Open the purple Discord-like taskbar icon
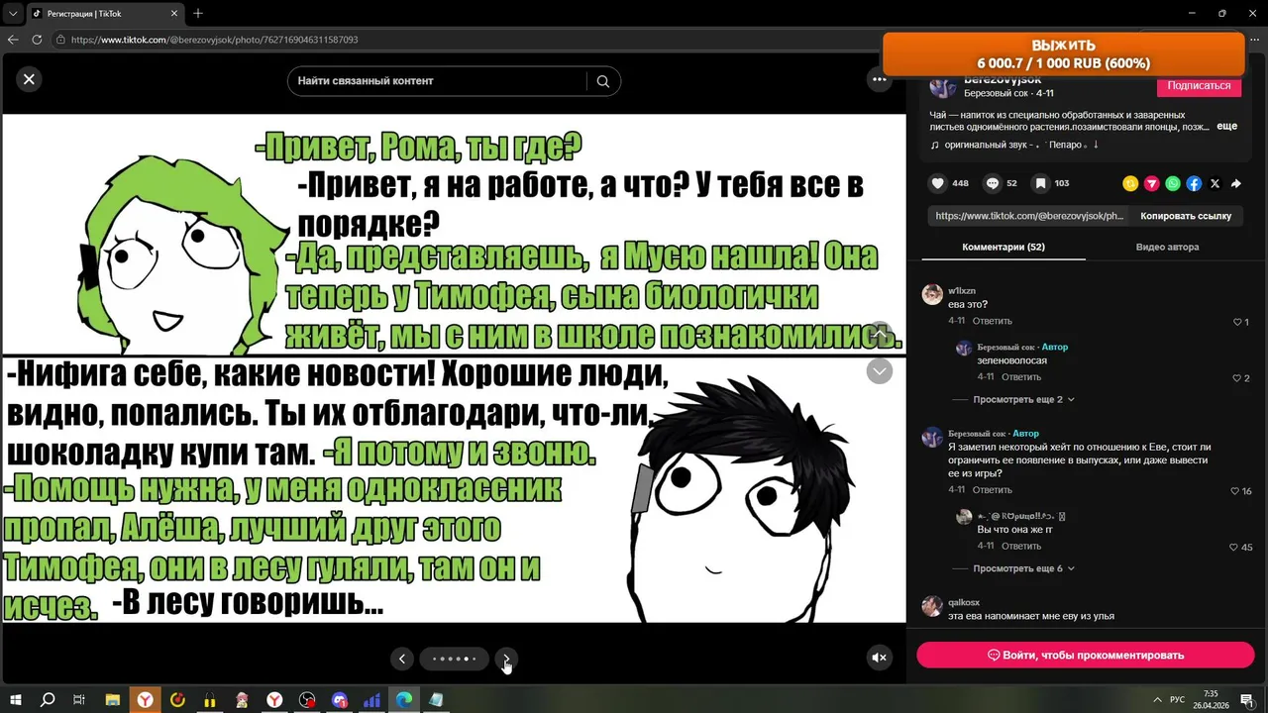 (340, 699)
